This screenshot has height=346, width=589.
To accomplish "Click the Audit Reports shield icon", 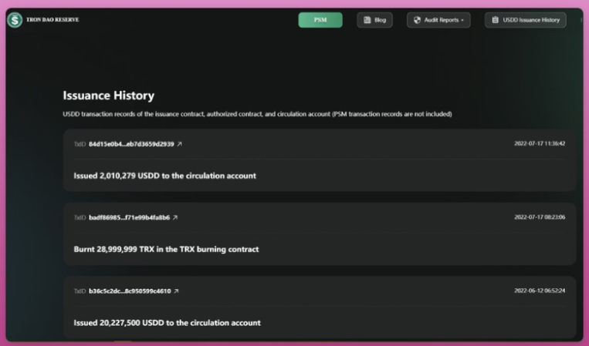I will (417, 20).
